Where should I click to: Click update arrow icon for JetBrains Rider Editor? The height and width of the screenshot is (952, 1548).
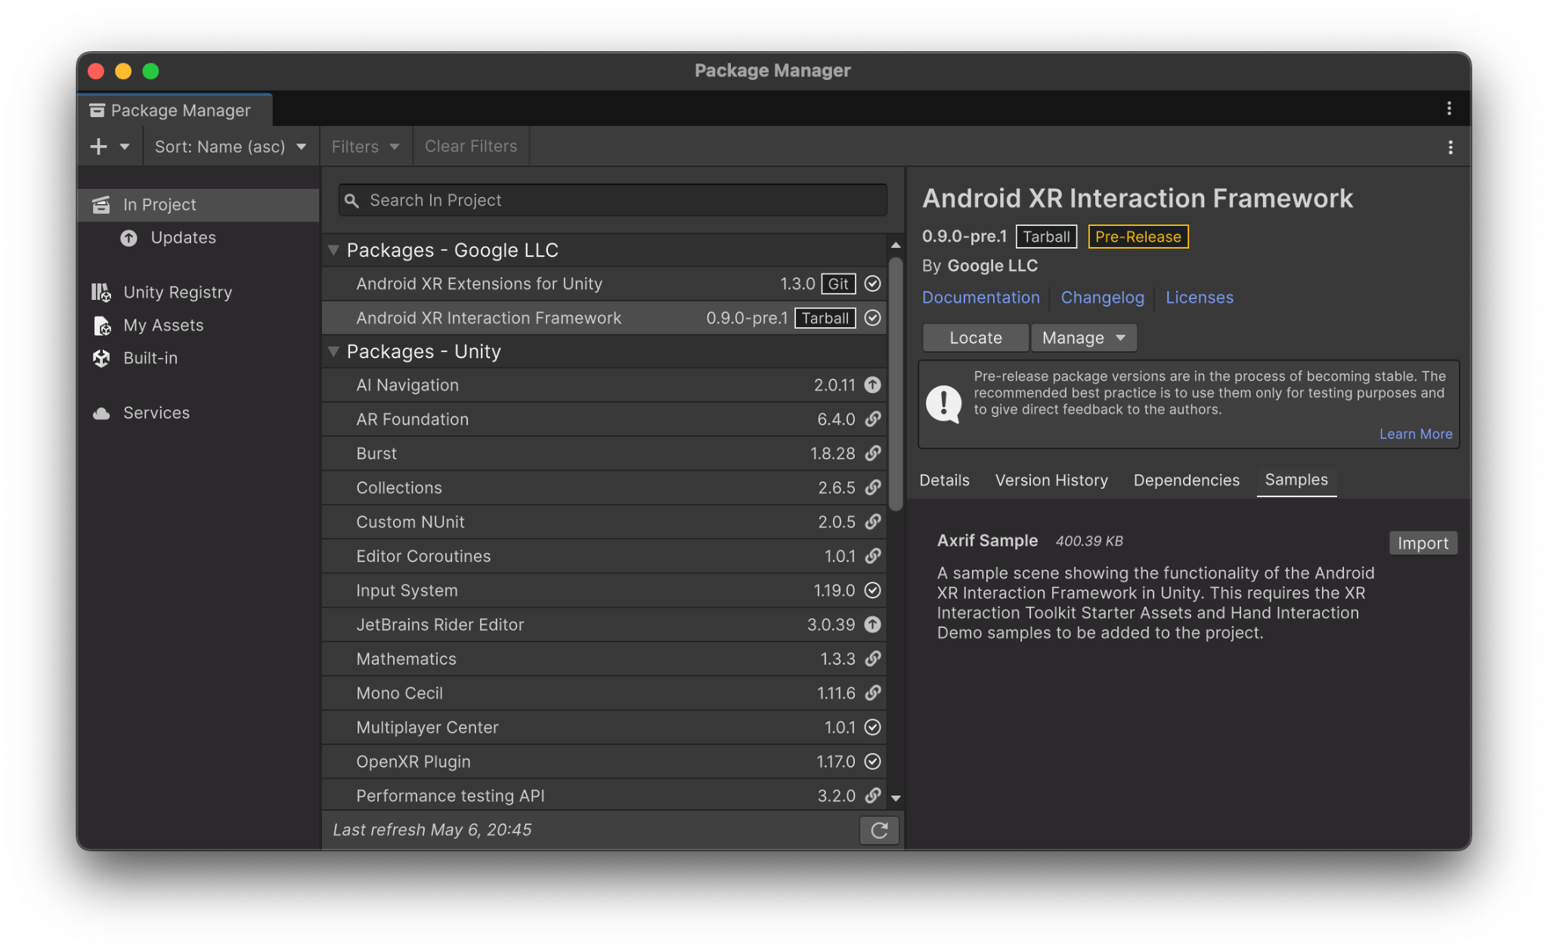(872, 625)
